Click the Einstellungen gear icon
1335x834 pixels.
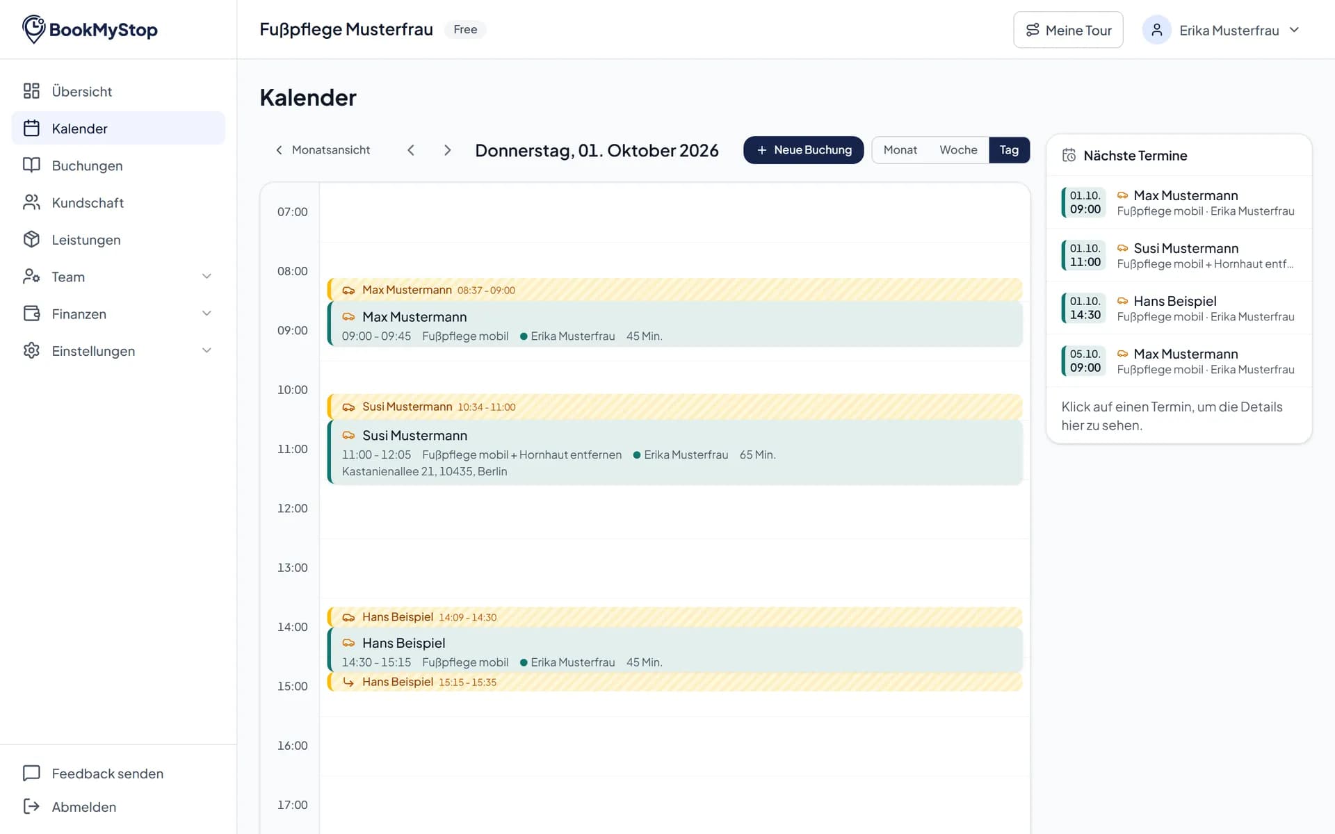[31, 350]
